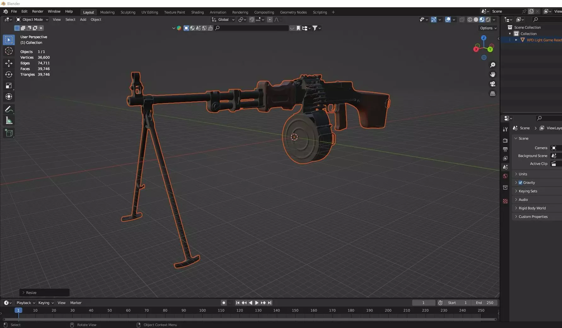Switch to material preview shading
562x328 pixels.
(482, 20)
